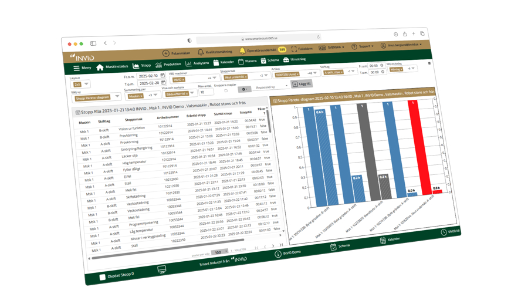Go to Maskinstatus home icon
Viewport: 528px width, 297px height.
100,67
